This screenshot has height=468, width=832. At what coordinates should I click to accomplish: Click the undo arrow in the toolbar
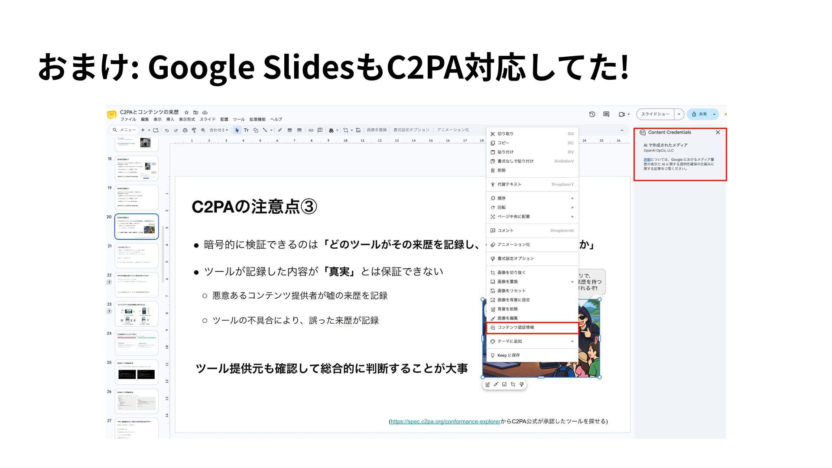coord(167,130)
